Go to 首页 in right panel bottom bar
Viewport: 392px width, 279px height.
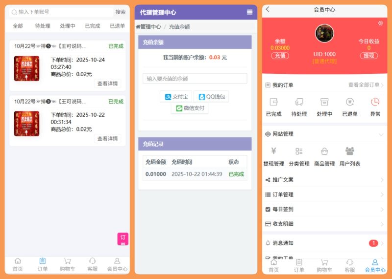274,266
